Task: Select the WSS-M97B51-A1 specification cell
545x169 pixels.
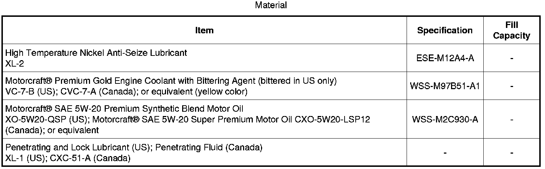Action: pos(445,86)
